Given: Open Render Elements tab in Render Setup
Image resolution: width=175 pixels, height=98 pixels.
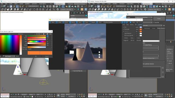Looking at the screenshot, I should coord(161,28).
